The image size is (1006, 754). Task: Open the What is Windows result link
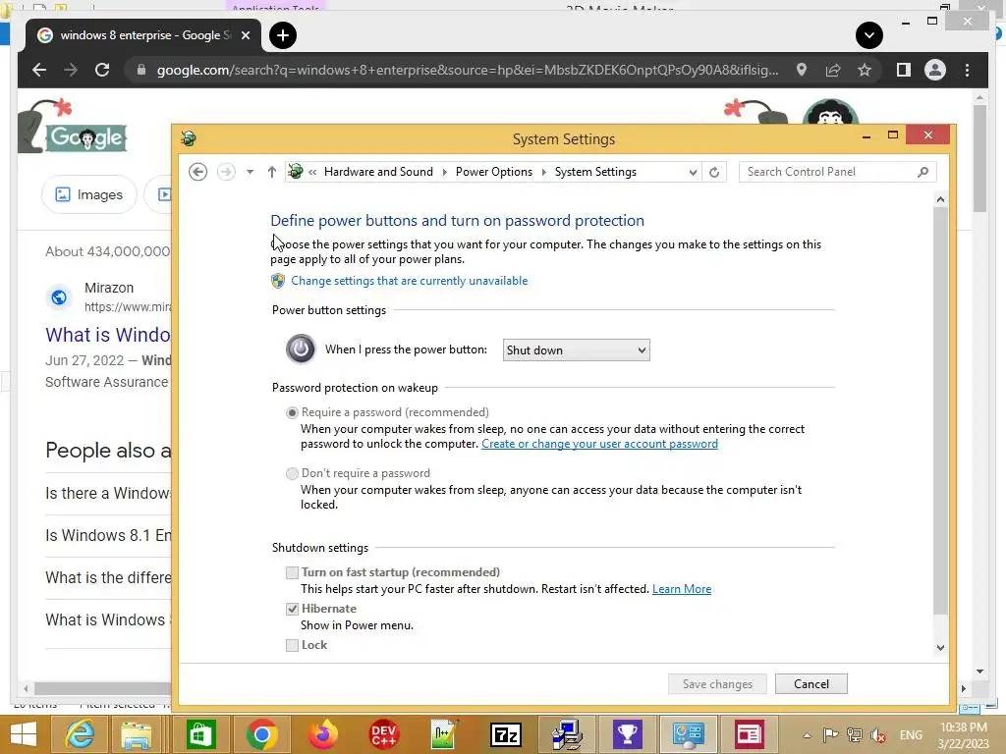click(108, 335)
